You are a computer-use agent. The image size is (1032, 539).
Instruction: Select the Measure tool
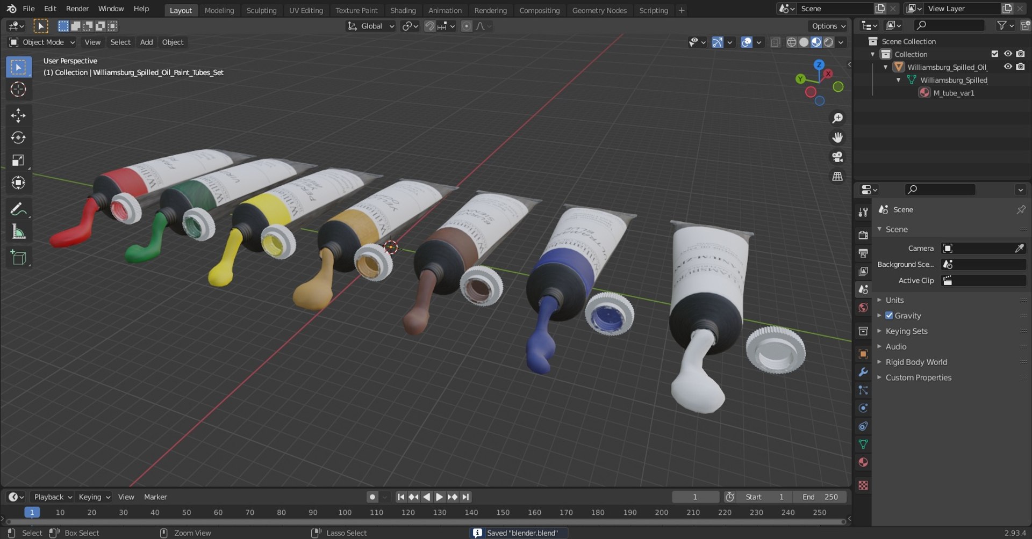click(x=18, y=232)
